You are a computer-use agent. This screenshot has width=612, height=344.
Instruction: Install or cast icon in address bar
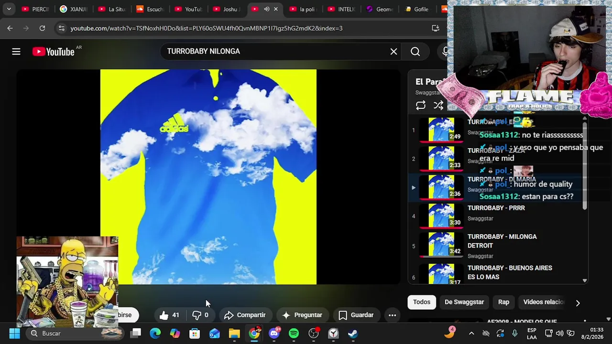436,28
